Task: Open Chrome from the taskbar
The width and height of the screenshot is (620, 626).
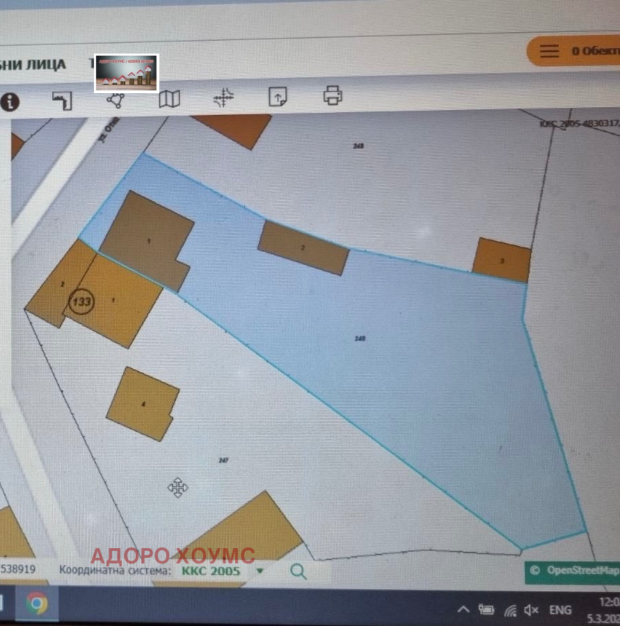Action: pos(36,604)
